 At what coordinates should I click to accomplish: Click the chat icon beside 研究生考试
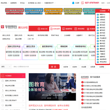click(98, 62)
